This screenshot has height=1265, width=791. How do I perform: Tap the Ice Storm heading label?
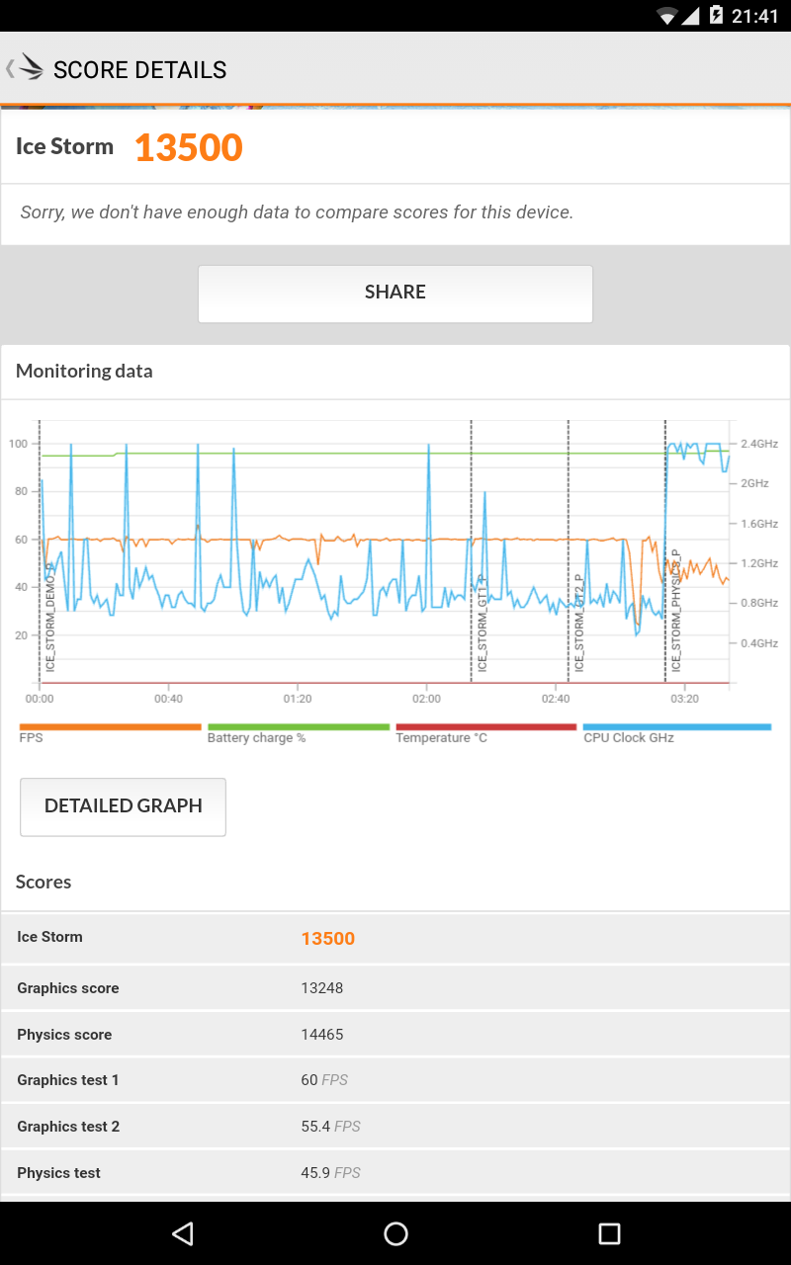pyautogui.click(x=64, y=146)
